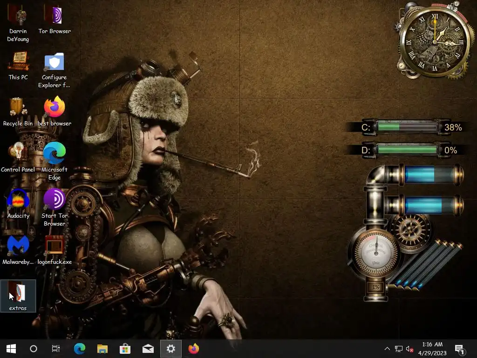Open the Recycle Bin icon
The width and height of the screenshot is (477, 358).
(18, 112)
